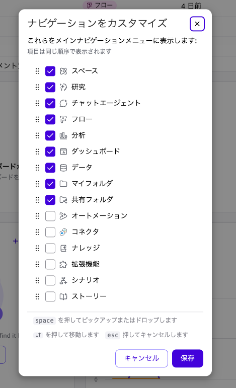Click the drag handle for ストーリー

pyautogui.click(x=37, y=297)
